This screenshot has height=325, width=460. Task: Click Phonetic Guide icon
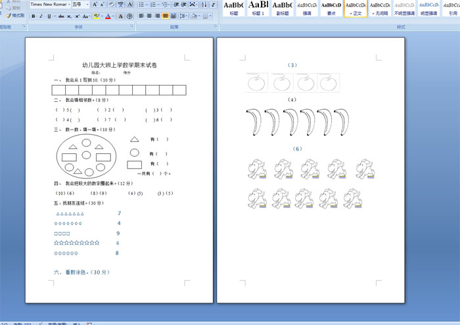(120, 5)
